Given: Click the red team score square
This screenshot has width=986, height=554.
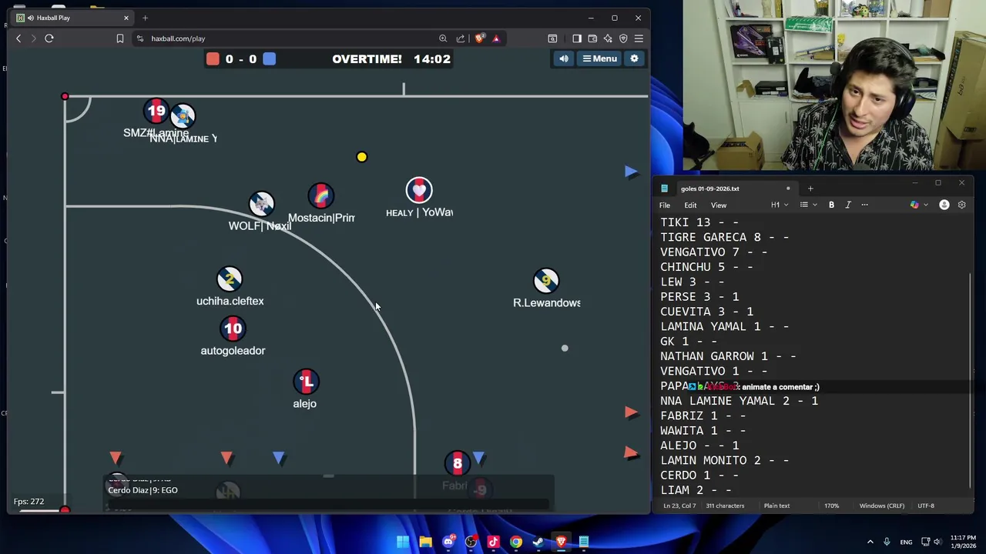Looking at the screenshot, I should coord(213,58).
